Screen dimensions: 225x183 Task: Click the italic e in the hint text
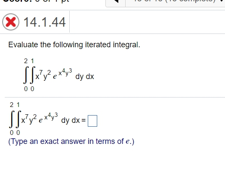coord(128,142)
